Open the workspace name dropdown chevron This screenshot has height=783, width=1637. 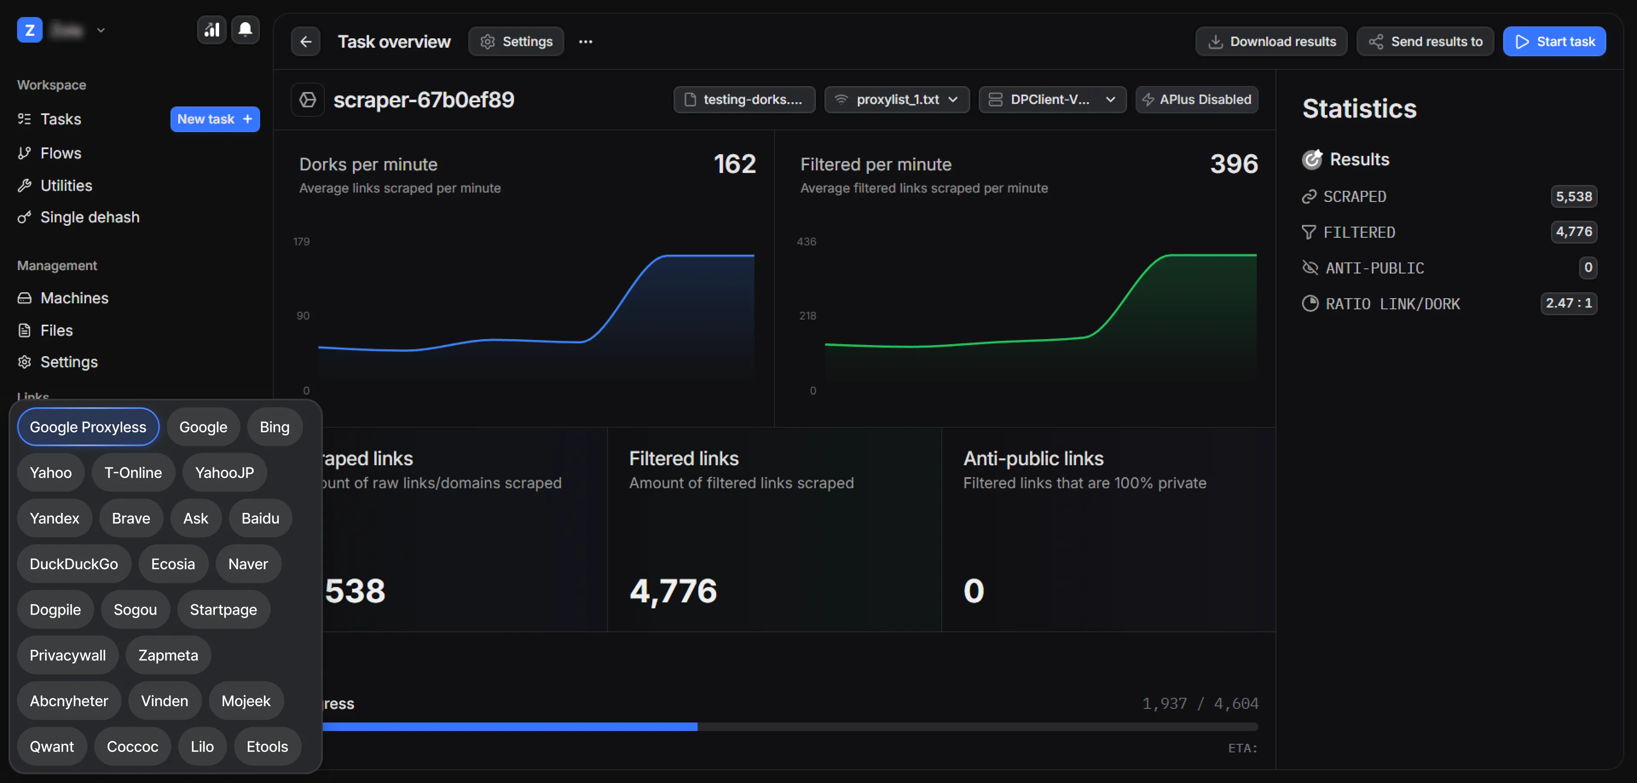pos(101,30)
